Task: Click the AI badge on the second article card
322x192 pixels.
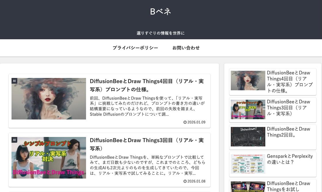Action: tap(14, 140)
